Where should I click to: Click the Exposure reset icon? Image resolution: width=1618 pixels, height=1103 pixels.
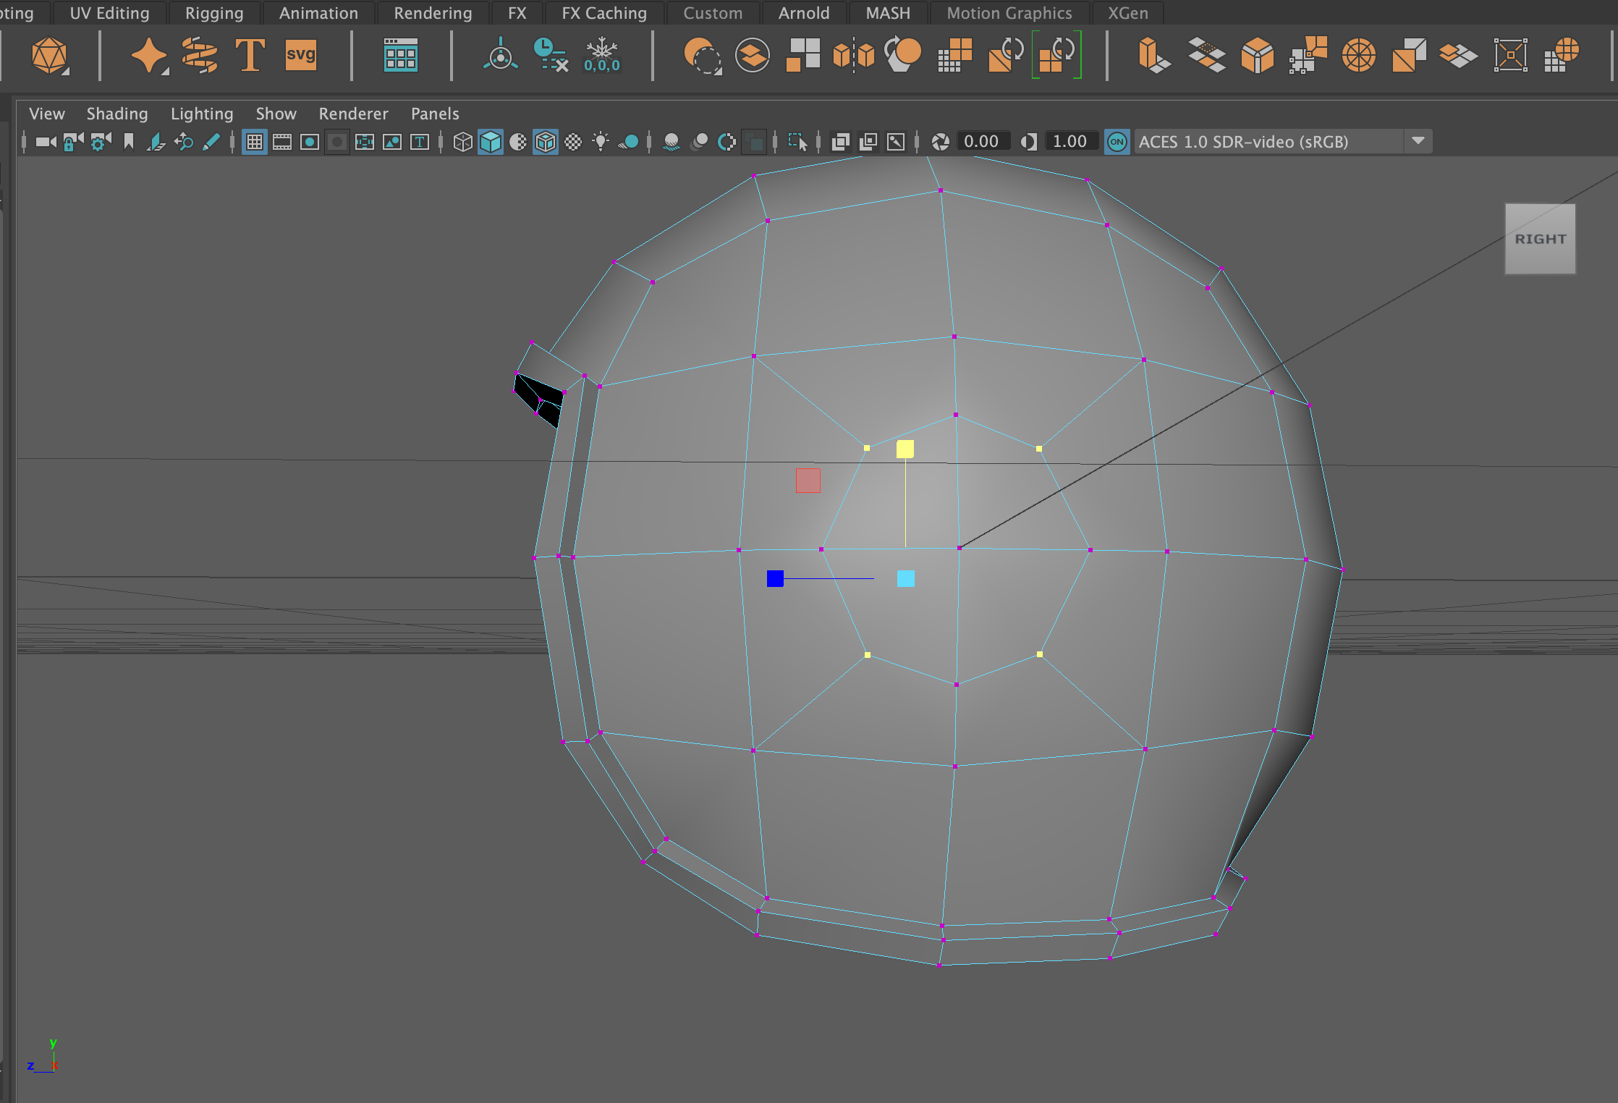click(x=941, y=142)
